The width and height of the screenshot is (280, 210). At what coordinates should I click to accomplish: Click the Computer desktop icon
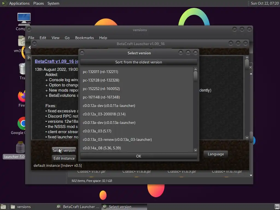[24, 19]
